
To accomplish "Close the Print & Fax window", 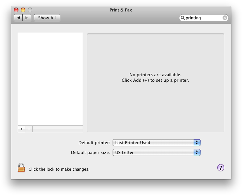I will point(16,10).
